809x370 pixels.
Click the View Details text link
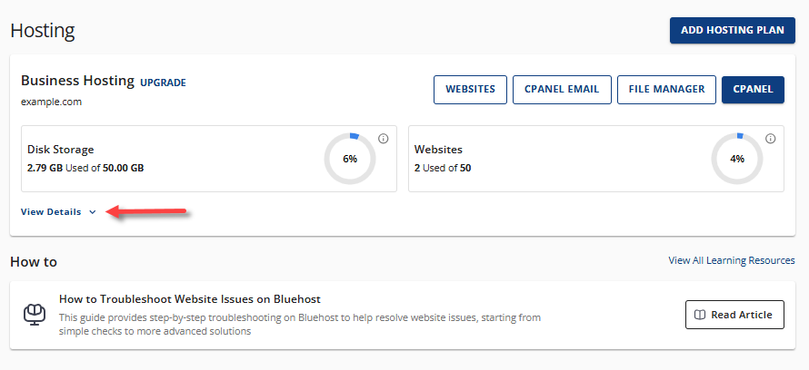[51, 211]
